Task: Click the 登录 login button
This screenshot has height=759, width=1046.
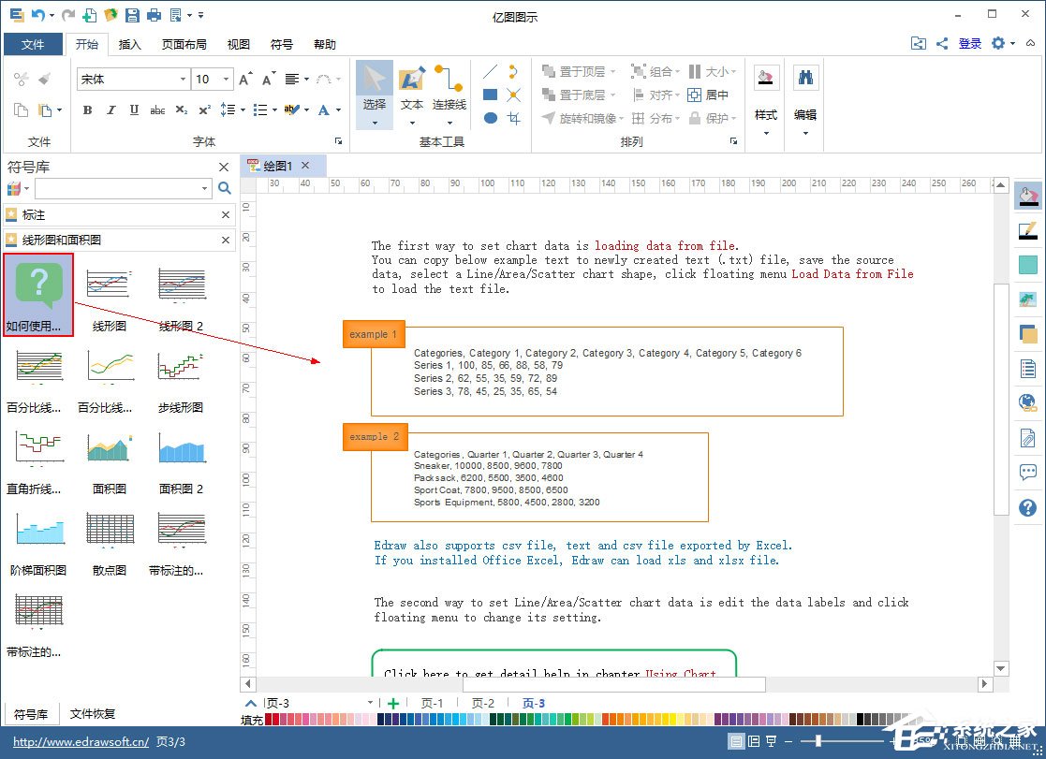Action: 970,43
